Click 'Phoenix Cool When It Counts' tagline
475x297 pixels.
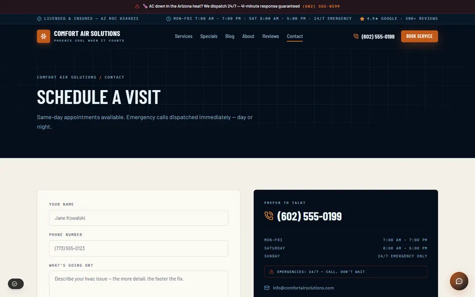tap(89, 41)
